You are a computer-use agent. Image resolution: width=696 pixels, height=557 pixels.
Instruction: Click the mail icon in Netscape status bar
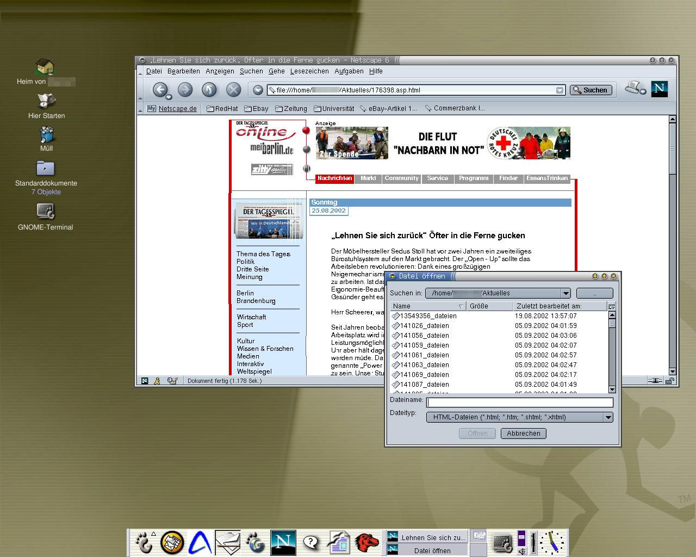[172, 381]
